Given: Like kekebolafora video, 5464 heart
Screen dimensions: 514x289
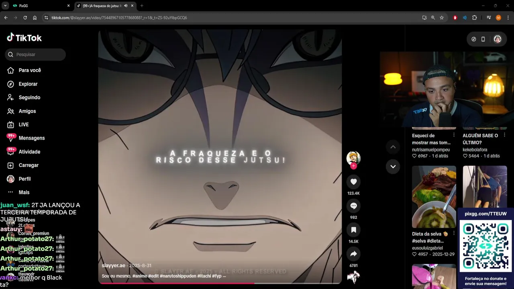Looking at the screenshot, I should [465, 156].
